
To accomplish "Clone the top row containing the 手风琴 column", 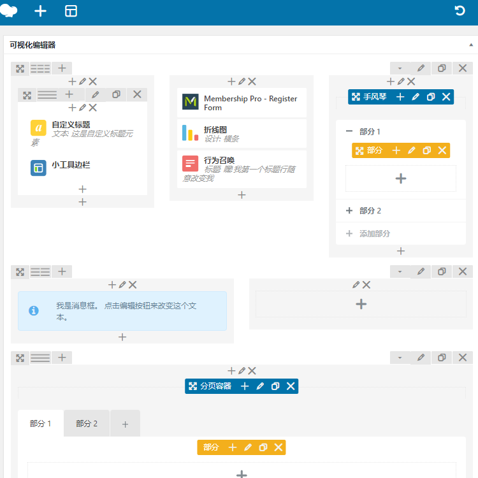I will point(442,68).
